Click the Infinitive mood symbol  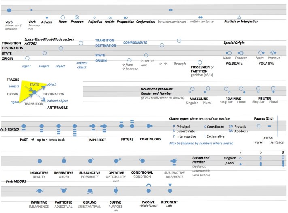pyautogui.click(x=40, y=190)
